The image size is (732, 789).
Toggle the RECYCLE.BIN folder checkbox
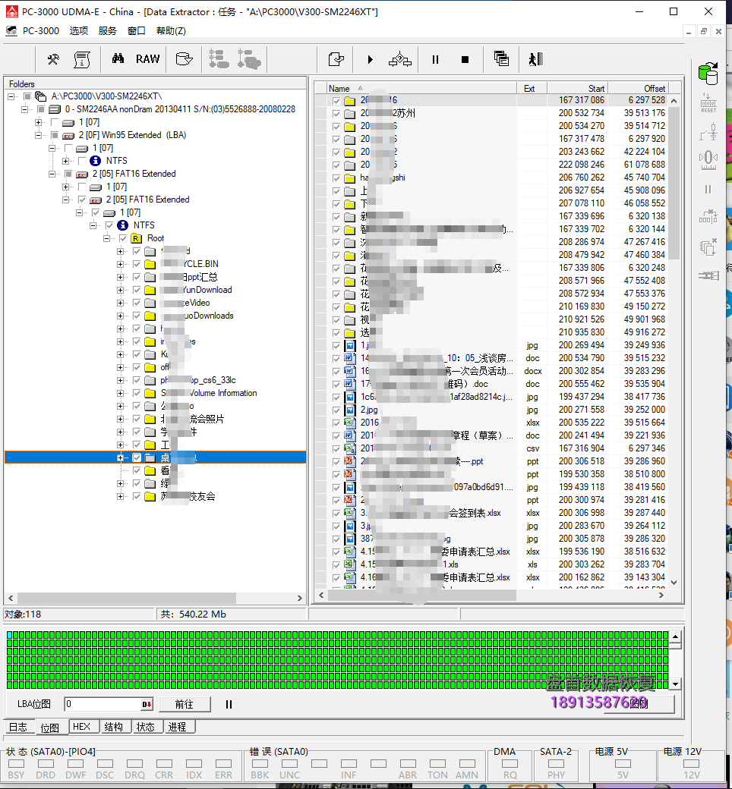click(137, 264)
